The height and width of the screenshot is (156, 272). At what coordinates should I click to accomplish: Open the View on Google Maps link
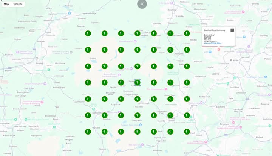(x=212, y=43)
